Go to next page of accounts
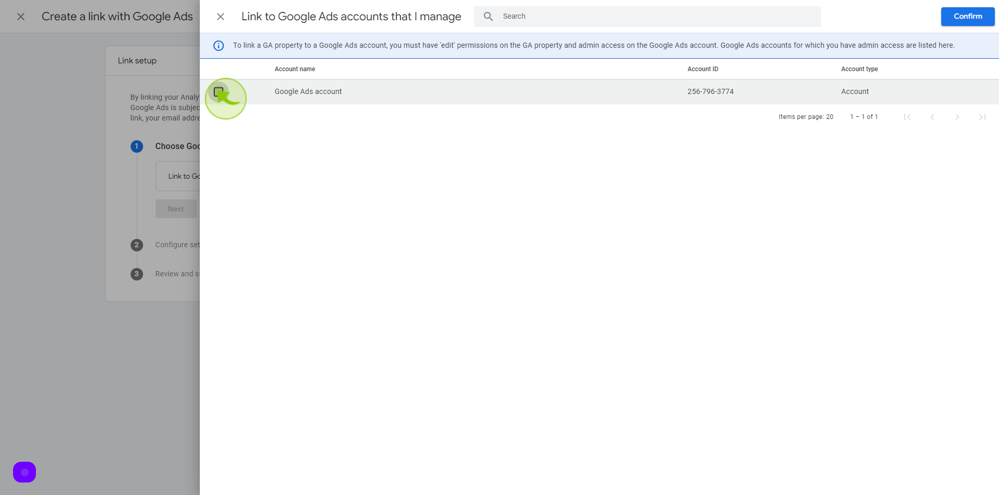Screen dimensions: 999x495 pos(957,117)
